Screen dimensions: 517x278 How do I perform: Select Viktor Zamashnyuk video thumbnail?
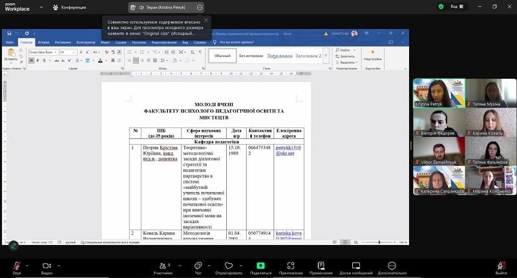[439, 151]
